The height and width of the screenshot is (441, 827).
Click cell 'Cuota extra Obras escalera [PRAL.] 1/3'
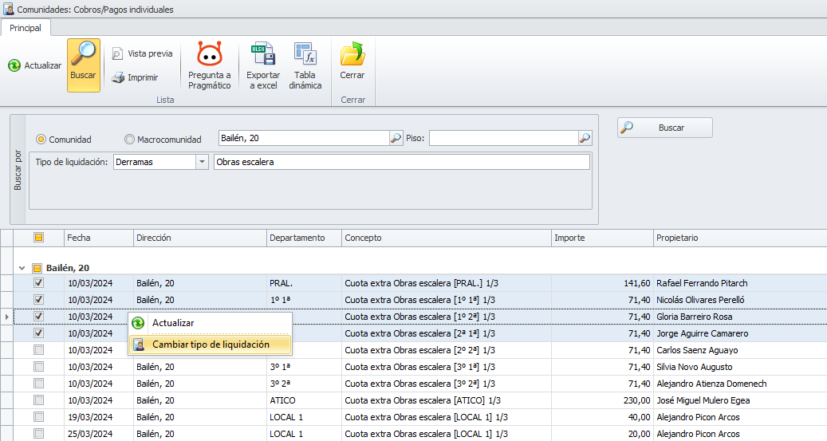coord(447,283)
